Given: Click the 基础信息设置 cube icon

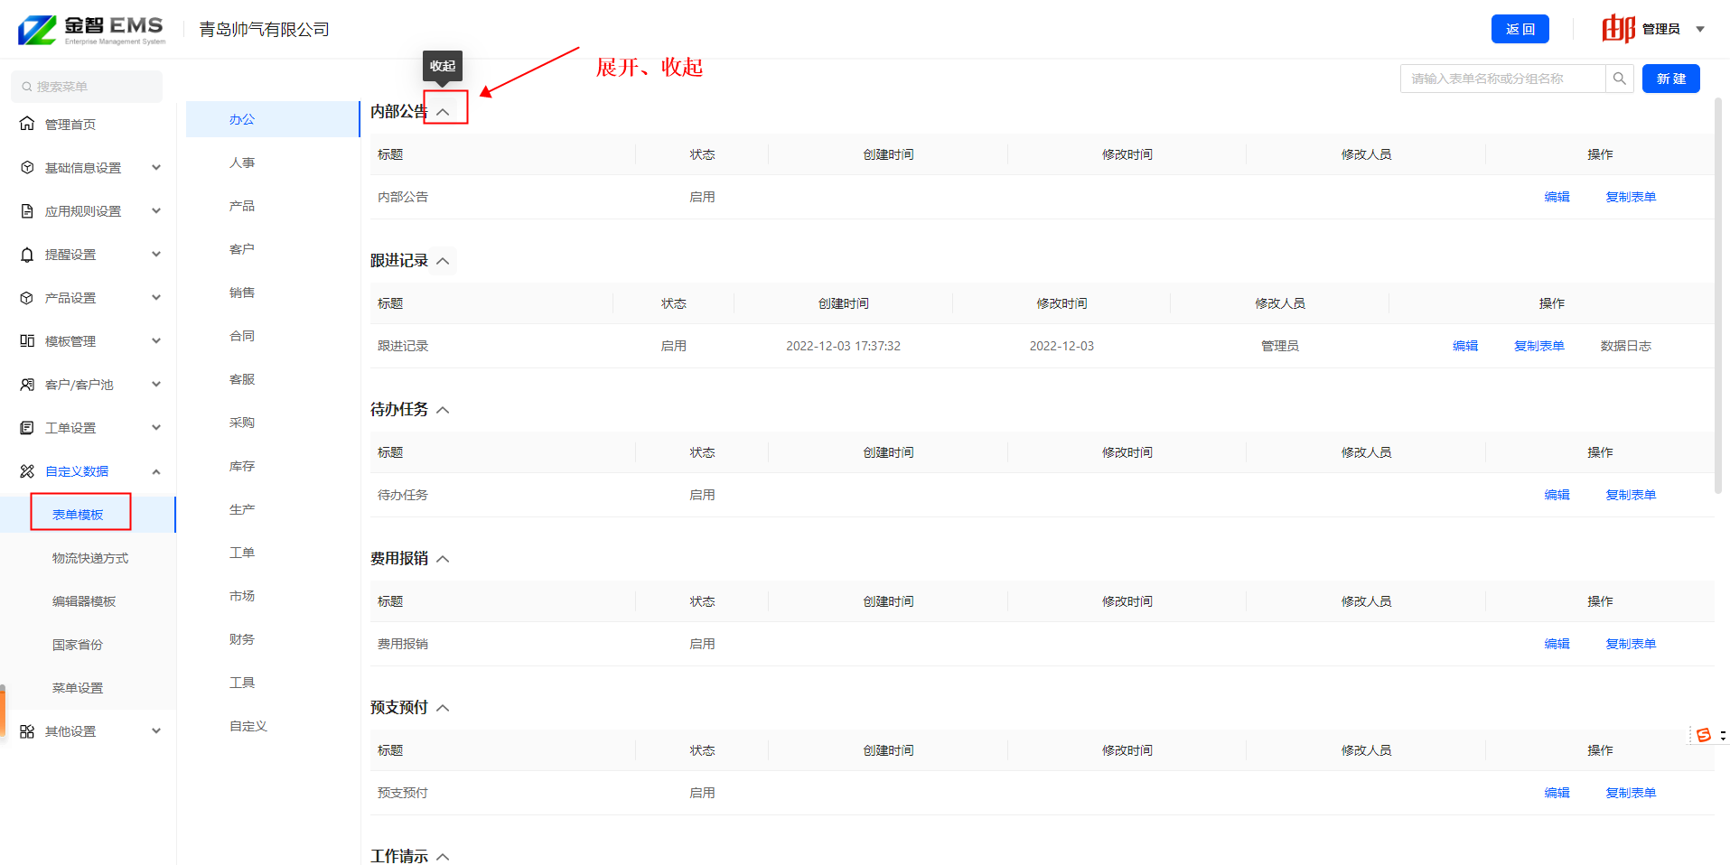Looking at the screenshot, I should 27,167.
